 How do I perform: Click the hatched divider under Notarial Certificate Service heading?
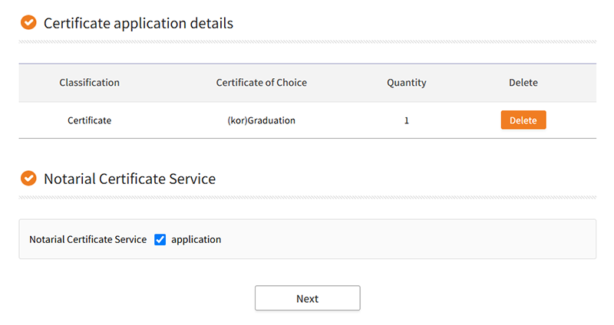pos(307,197)
